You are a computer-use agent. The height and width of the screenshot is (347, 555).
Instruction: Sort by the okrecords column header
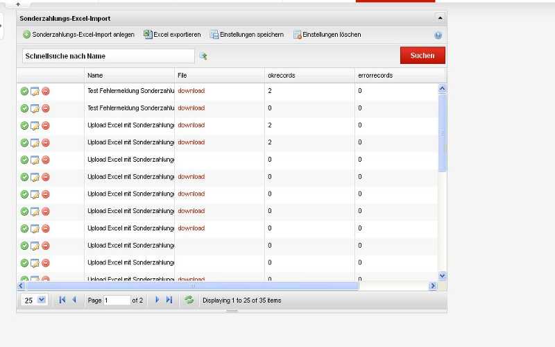(309, 76)
